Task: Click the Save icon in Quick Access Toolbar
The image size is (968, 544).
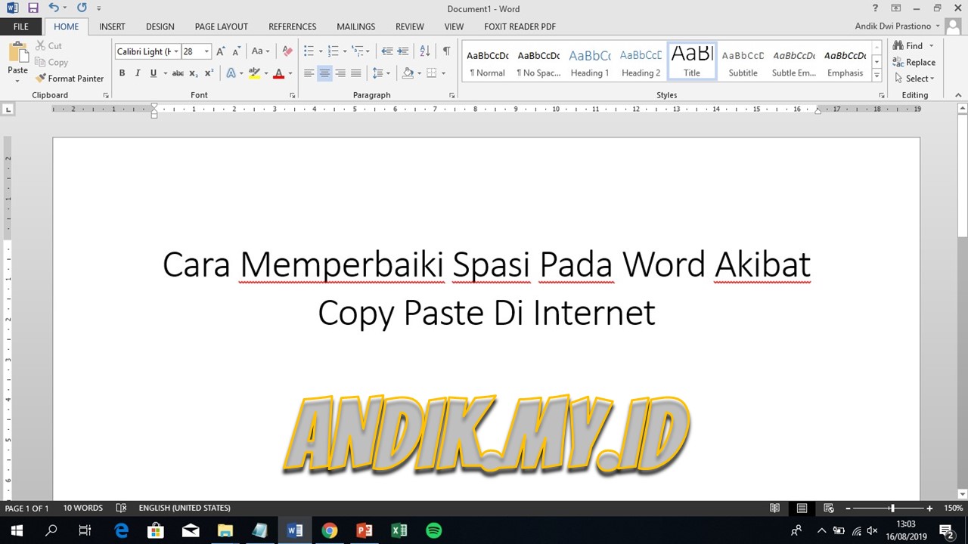Action: [33, 8]
